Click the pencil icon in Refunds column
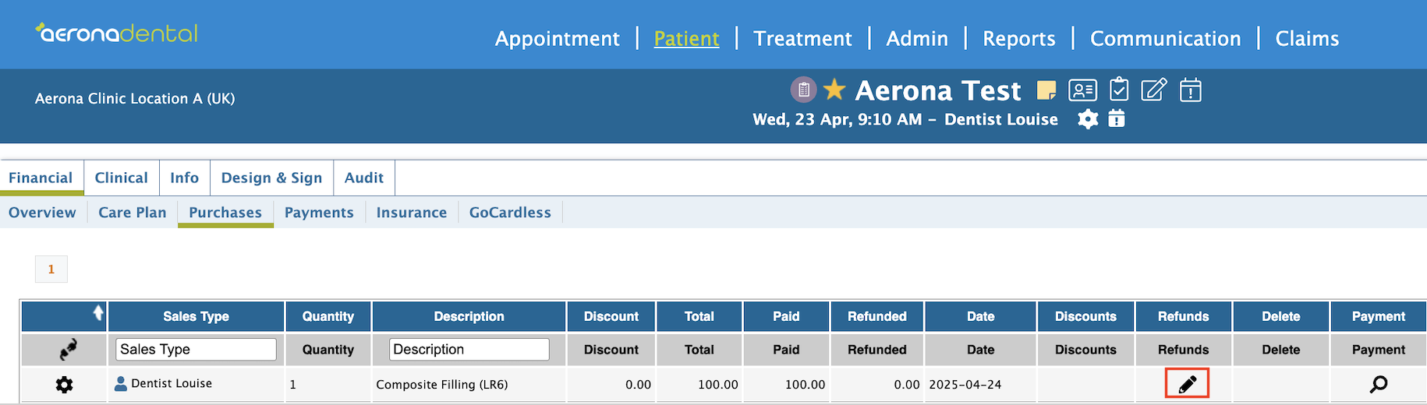Image resolution: width=1427 pixels, height=405 pixels. point(1187,384)
